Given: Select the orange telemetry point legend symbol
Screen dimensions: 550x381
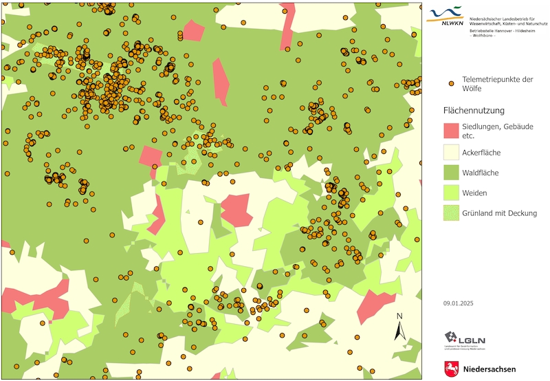Looking at the screenshot, I should click(x=451, y=83).
